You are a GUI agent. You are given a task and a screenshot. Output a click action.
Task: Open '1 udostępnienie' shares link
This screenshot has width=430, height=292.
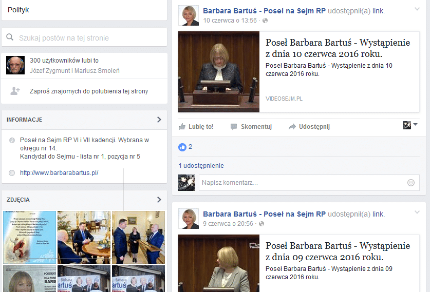coord(201,166)
